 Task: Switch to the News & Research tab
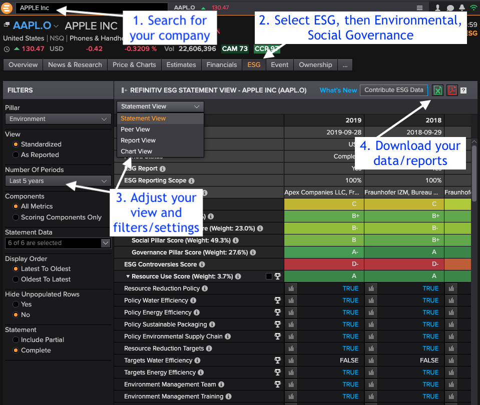pos(75,65)
